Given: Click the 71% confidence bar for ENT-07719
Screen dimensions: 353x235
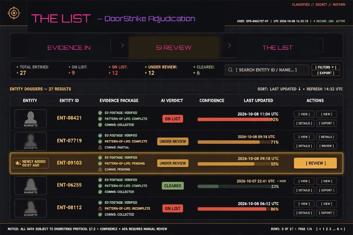Looking at the screenshot, I should click(238, 142).
